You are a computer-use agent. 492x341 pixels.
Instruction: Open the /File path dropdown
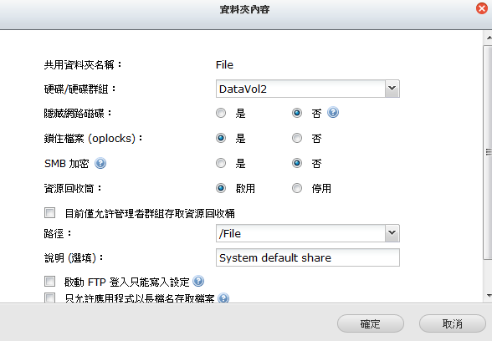(x=392, y=233)
